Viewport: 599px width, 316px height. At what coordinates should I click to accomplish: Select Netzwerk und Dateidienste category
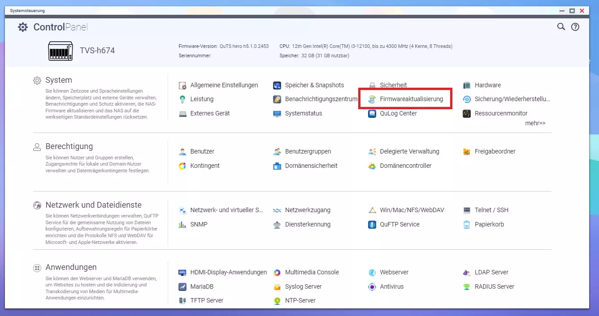coord(93,205)
